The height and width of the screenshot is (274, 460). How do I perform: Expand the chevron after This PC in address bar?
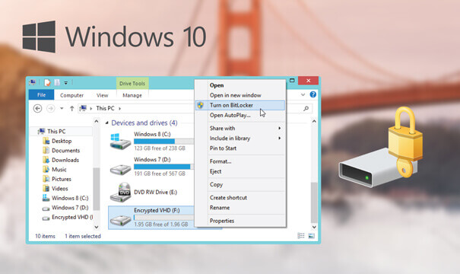[119, 108]
